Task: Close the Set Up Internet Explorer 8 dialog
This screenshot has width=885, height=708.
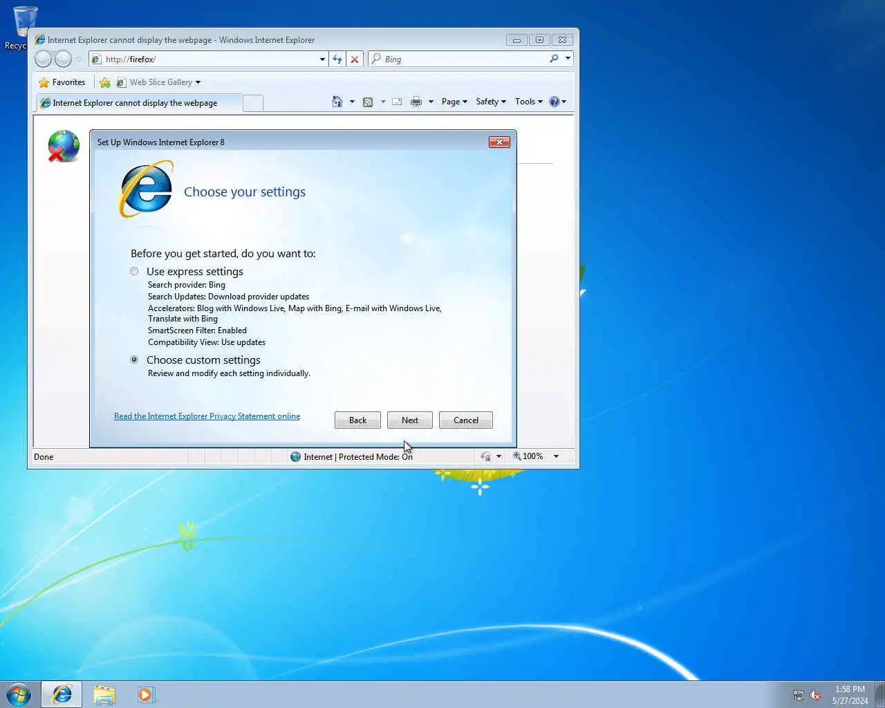Action: click(499, 142)
